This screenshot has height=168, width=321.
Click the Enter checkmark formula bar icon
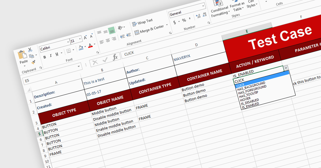coord(105,60)
